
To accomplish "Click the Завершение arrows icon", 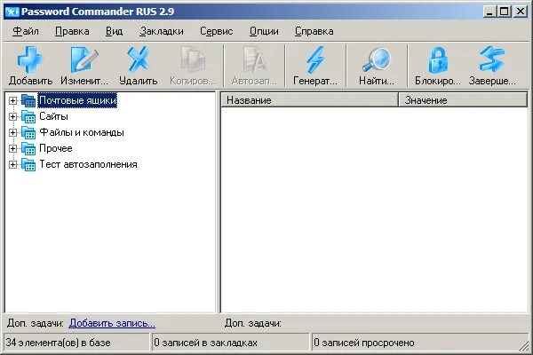I will tap(492, 59).
